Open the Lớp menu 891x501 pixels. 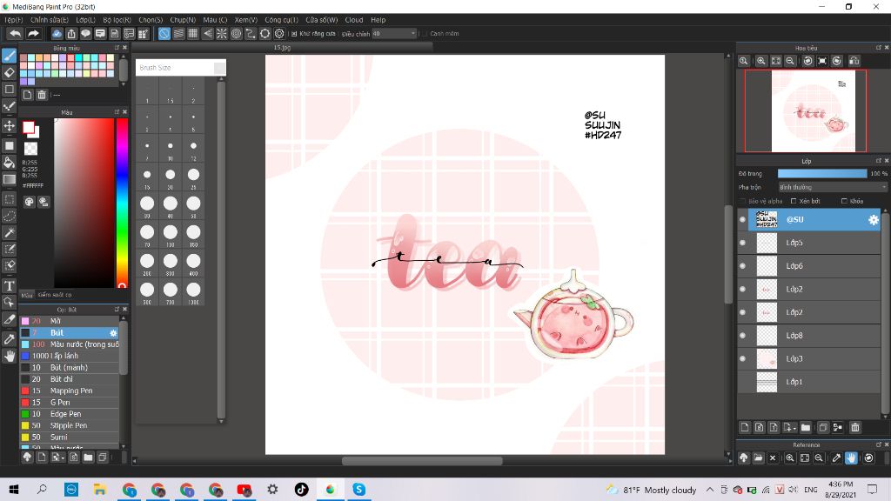coord(86,20)
